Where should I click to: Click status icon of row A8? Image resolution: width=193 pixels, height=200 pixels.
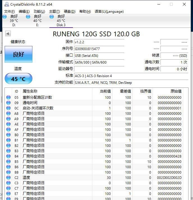point(8,113)
